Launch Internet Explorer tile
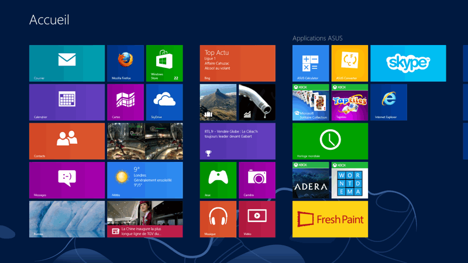468x263 pixels. [x=388, y=102]
